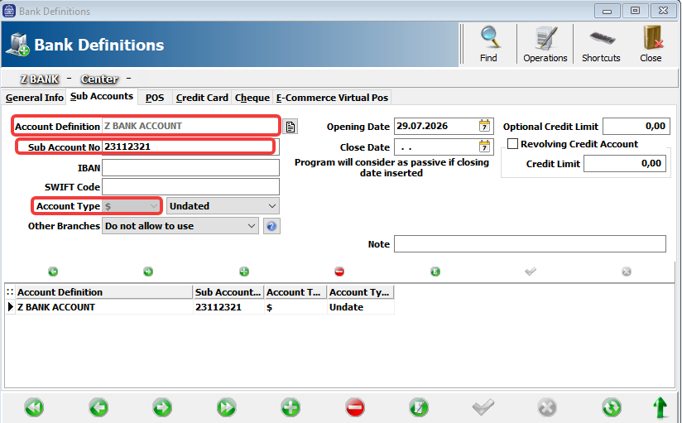Select the Sub Accounts tab
This screenshot has width=682, height=423.
102,96
